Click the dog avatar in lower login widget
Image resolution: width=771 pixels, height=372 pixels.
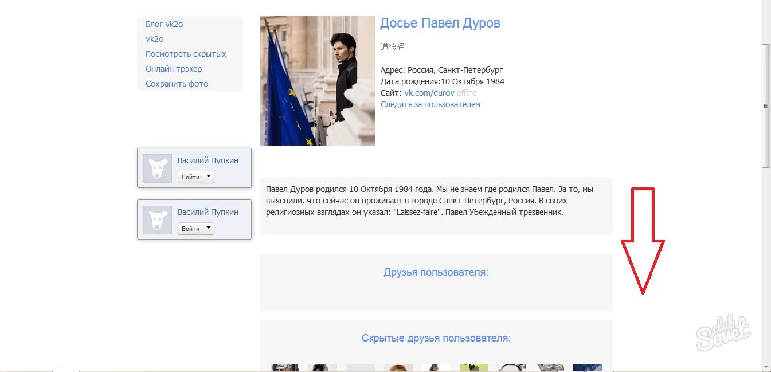tap(158, 220)
